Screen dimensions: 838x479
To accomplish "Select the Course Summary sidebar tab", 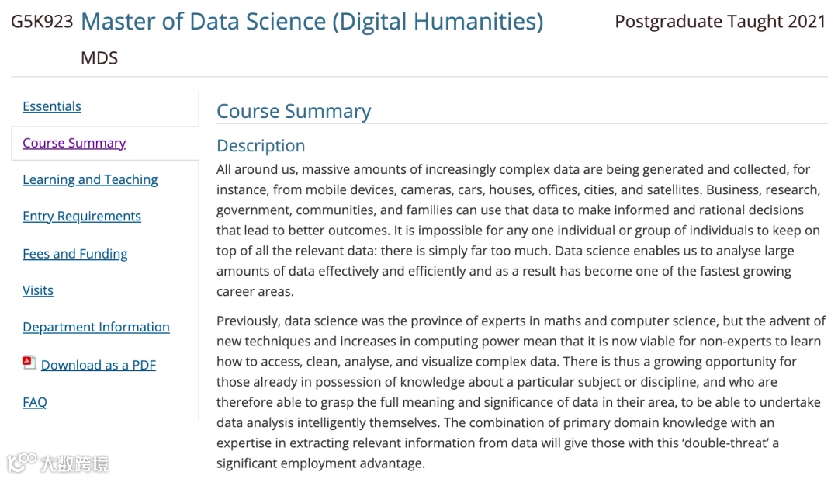I will pyautogui.click(x=74, y=143).
